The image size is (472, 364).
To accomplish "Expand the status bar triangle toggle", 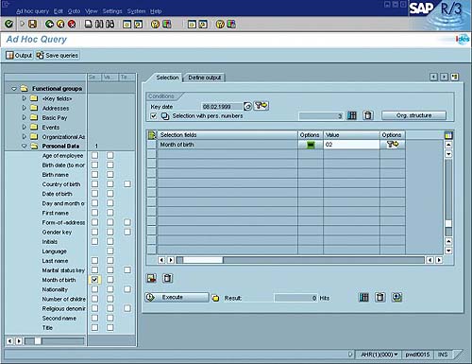I will (350, 355).
